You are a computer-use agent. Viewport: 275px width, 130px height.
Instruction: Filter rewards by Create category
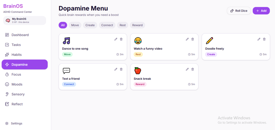[90, 25]
